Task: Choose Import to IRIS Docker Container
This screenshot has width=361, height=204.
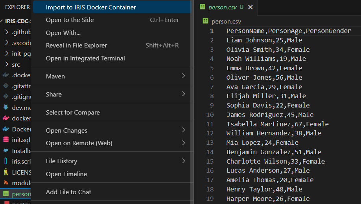Action: coord(91,7)
